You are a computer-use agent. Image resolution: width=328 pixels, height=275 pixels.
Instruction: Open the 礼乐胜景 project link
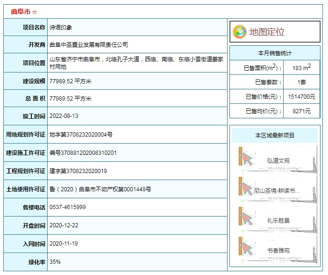(278, 221)
